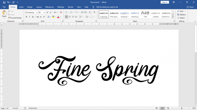Click the Borders icon

tap(91, 17)
